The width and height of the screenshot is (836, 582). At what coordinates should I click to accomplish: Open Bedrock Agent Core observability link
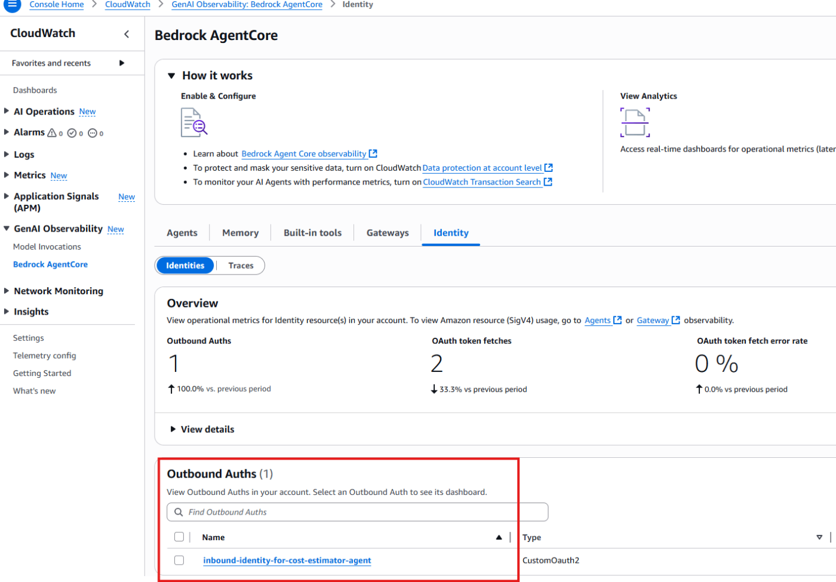click(304, 153)
